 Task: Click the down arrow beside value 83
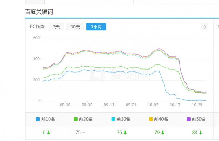[200, 133]
